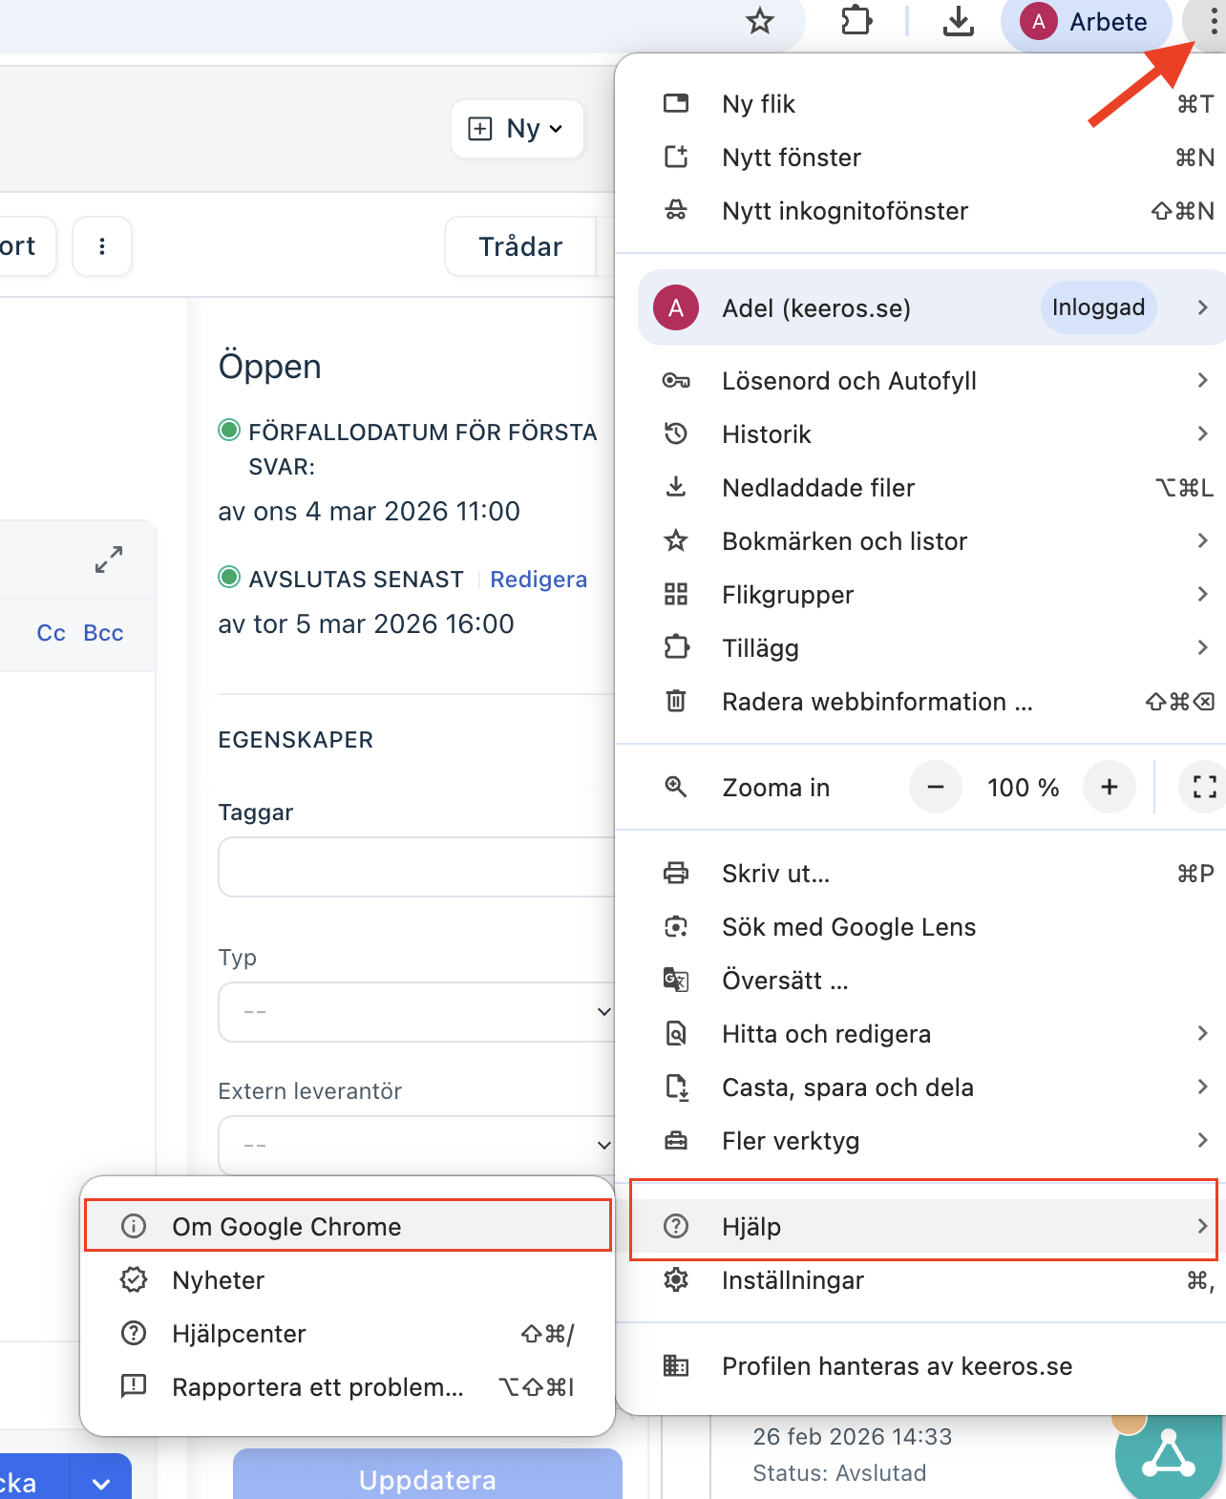Click the Bcc link
The height and width of the screenshot is (1499, 1226).
pyautogui.click(x=103, y=633)
